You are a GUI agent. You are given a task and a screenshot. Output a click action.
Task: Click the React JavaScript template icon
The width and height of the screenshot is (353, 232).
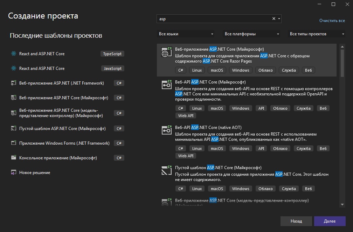coord(14,68)
